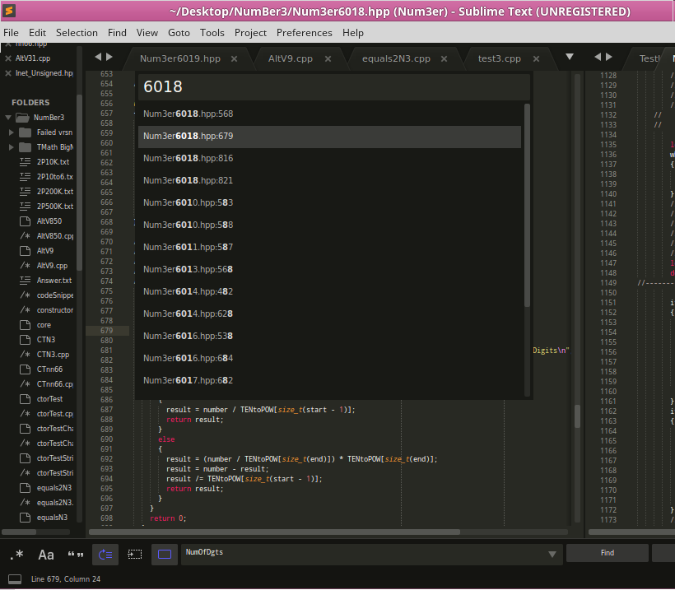Expand the Failed vrsn folder

[x=12, y=132]
